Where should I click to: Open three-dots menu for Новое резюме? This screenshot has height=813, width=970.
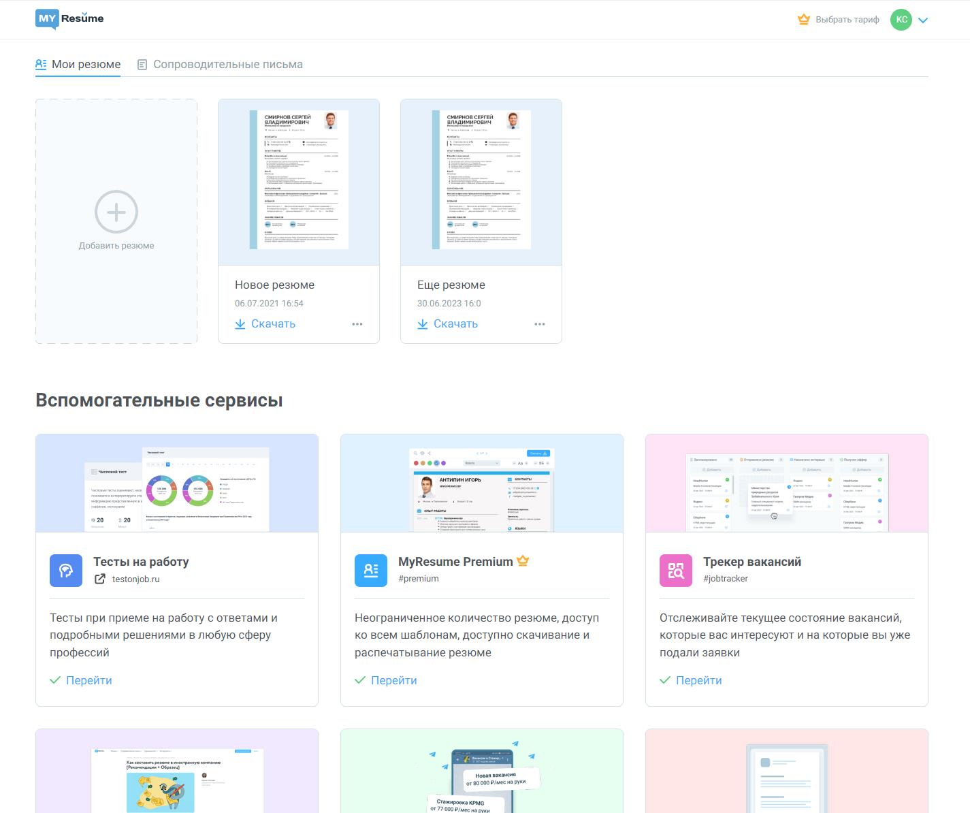(x=357, y=324)
